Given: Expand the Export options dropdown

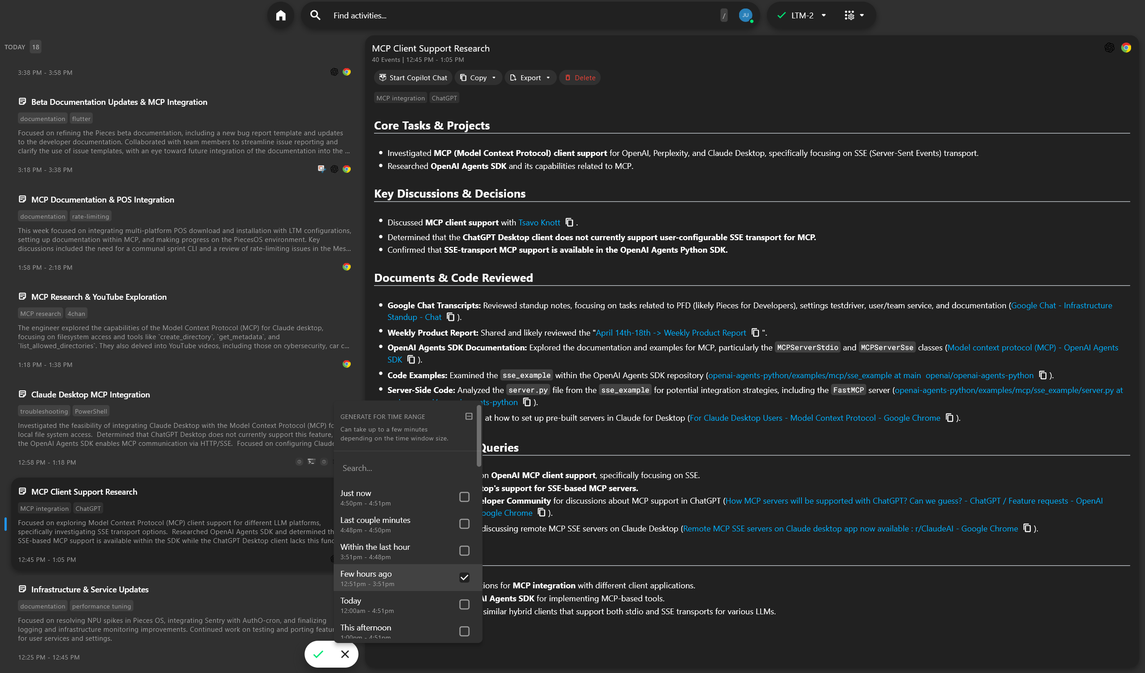Looking at the screenshot, I should (x=548, y=78).
